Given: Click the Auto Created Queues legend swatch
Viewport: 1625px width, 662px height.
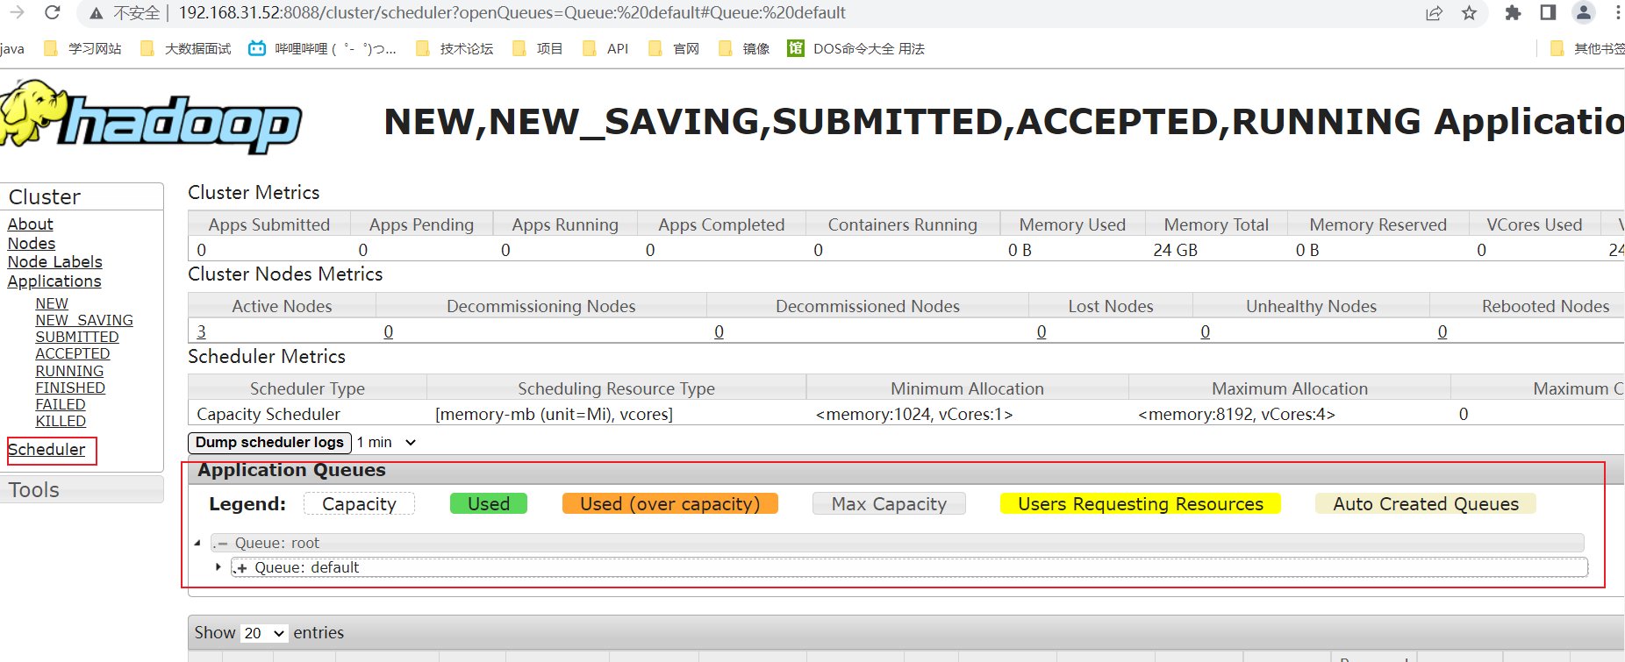Looking at the screenshot, I should click(1426, 504).
